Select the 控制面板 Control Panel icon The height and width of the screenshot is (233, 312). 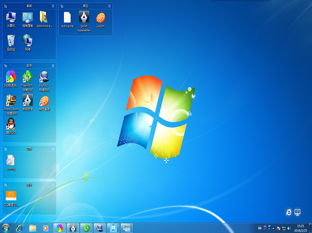click(28, 19)
